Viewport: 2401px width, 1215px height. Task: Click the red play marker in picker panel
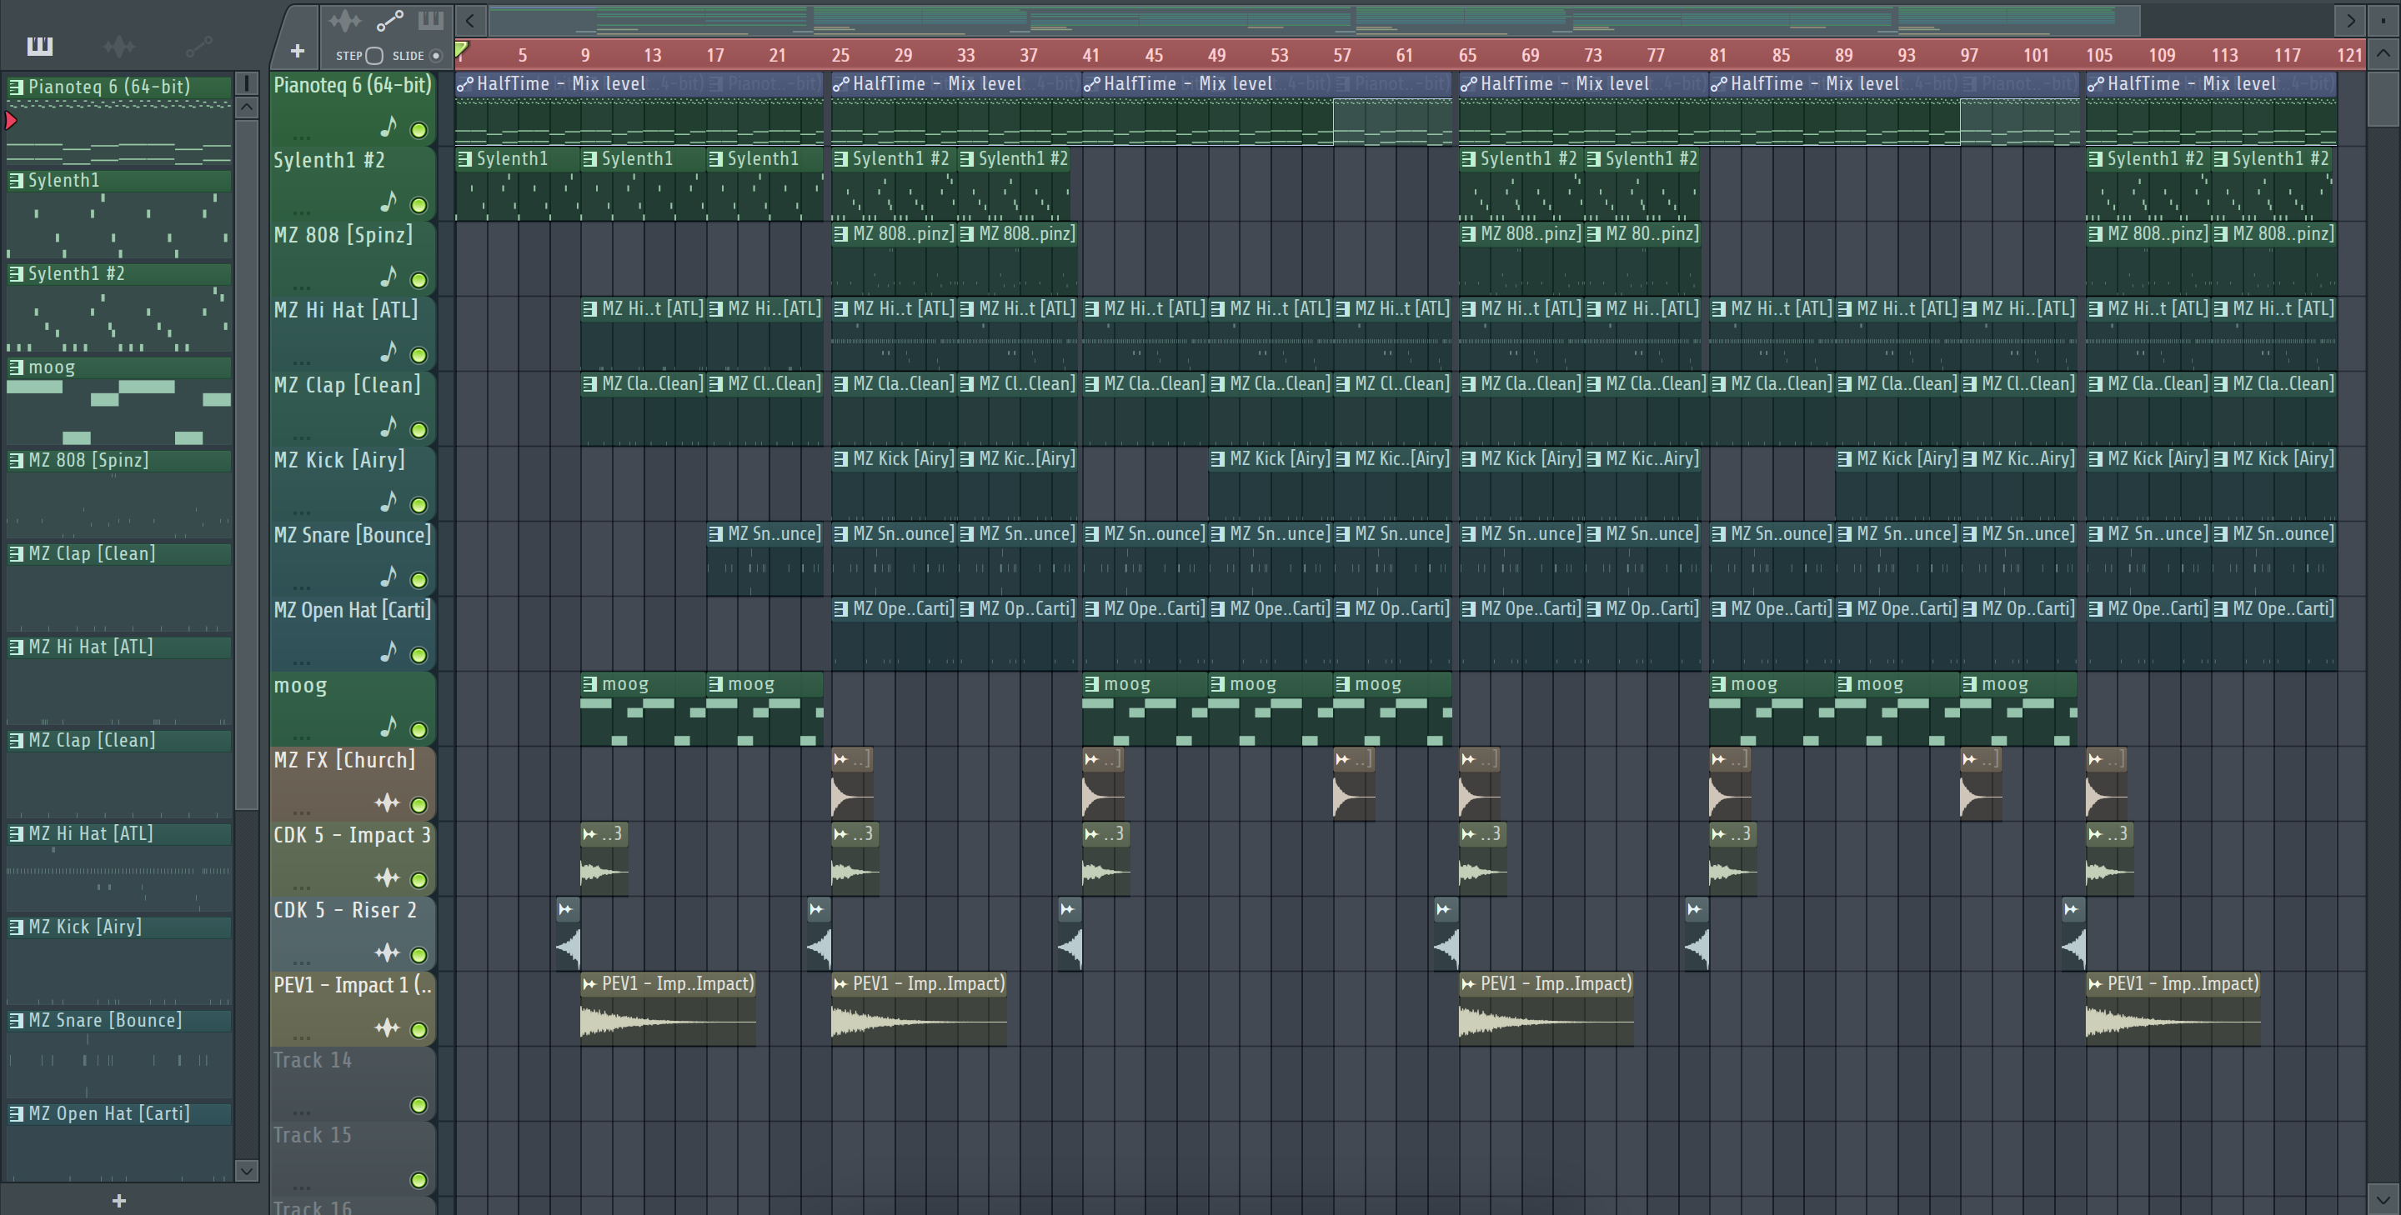coord(11,120)
